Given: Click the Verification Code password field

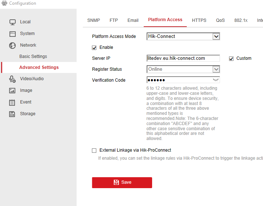Looking at the screenshot, I should (x=179, y=80).
